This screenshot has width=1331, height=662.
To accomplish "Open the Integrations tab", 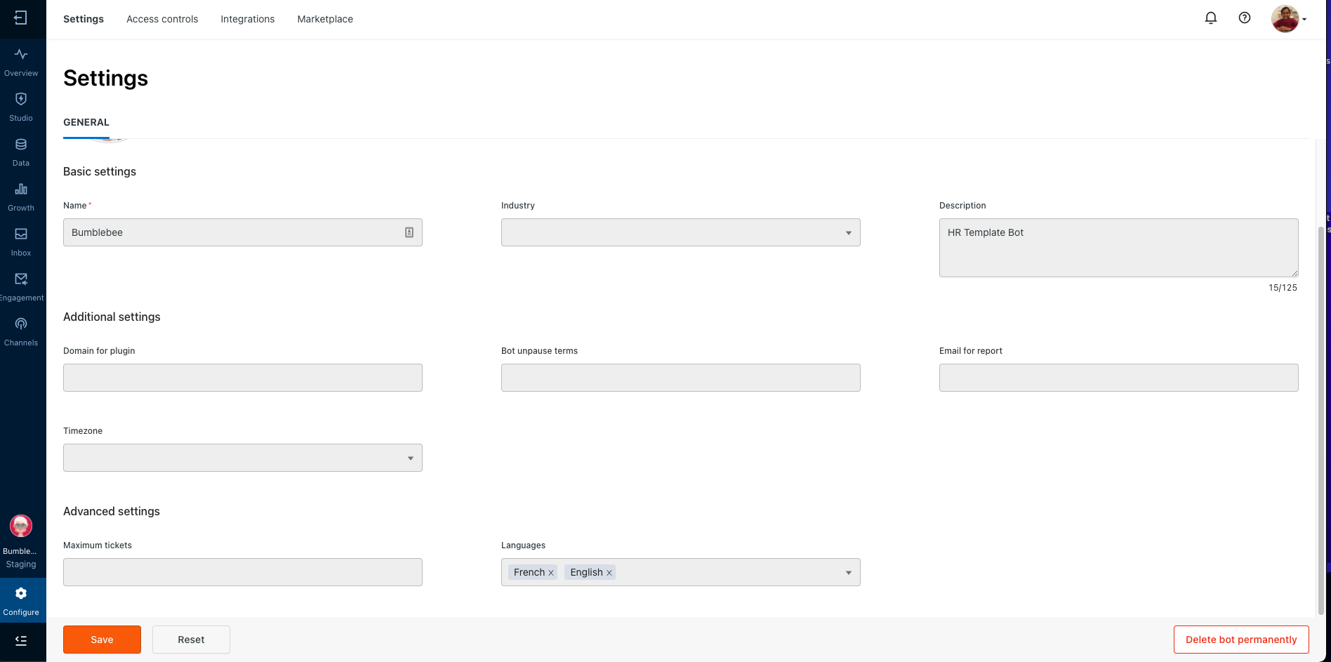I will (x=248, y=19).
